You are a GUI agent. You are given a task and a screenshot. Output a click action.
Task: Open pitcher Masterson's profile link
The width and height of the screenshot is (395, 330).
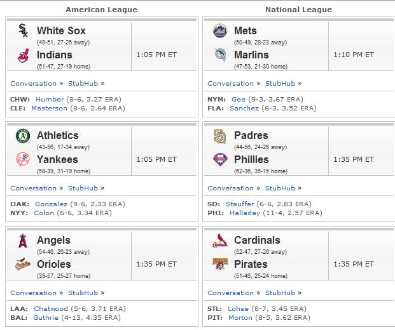(x=50, y=109)
